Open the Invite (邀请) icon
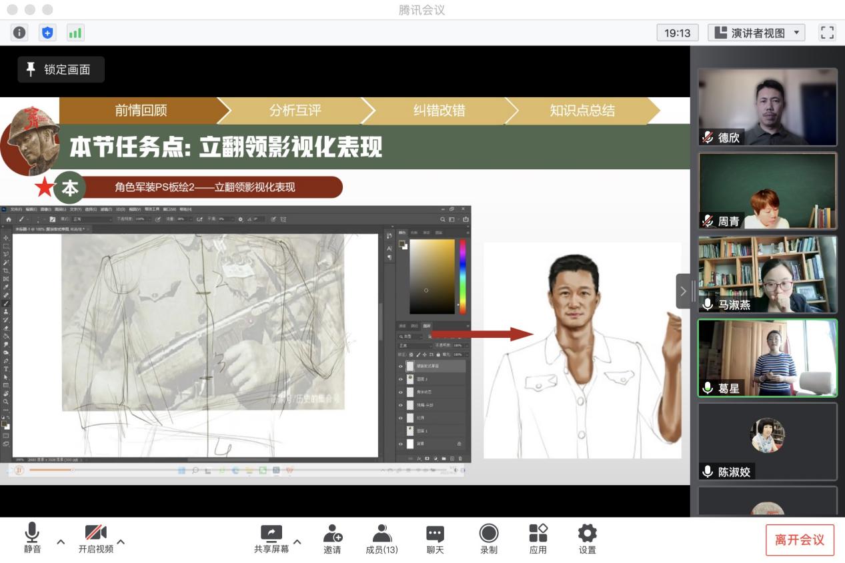Image resolution: width=845 pixels, height=563 pixels. pyautogui.click(x=332, y=538)
